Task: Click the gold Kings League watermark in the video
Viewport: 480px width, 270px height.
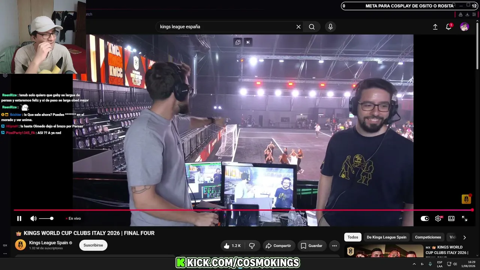Action: coord(466,199)
